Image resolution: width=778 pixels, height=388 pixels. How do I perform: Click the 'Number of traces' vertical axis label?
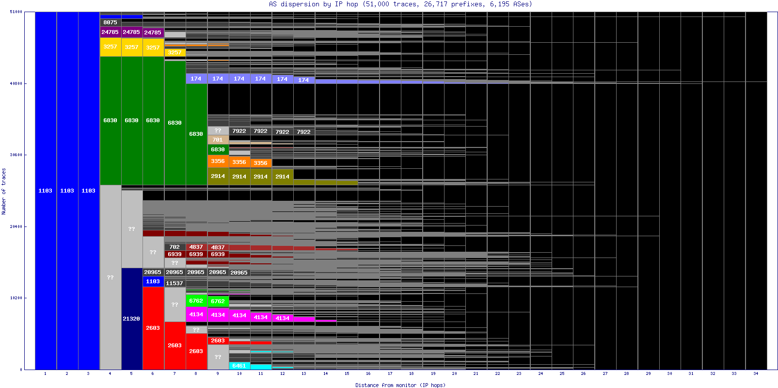(x=4, y=191)
